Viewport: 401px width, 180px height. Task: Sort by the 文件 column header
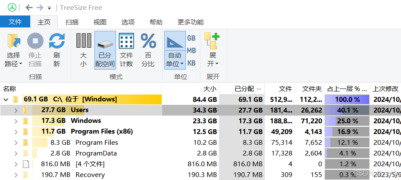(x=279, y=89)
